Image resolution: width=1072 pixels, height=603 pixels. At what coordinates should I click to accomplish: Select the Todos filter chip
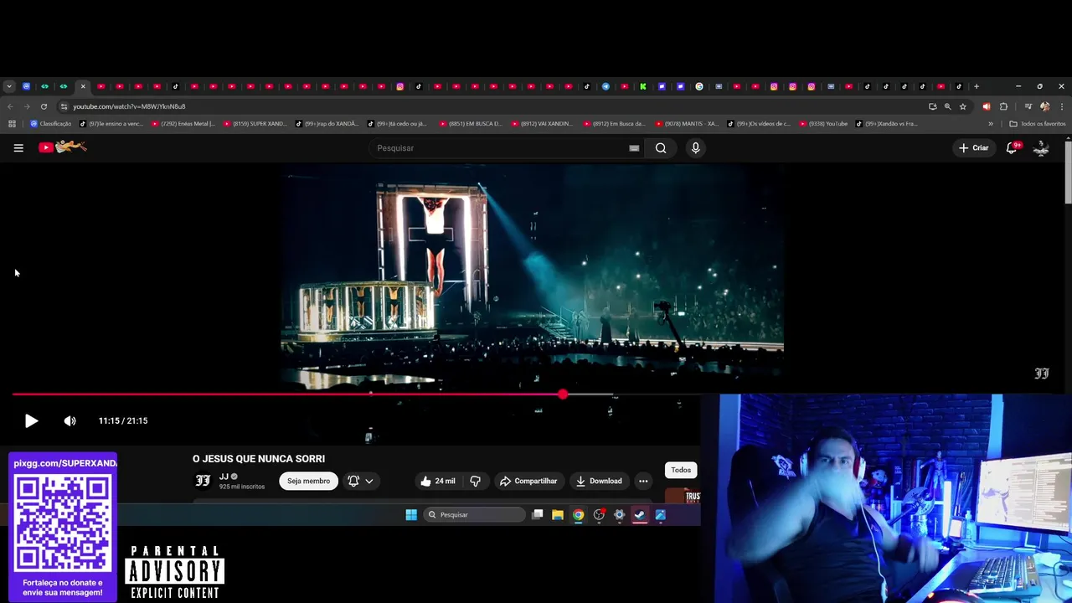pyautogui.click(x=681, y=470)
